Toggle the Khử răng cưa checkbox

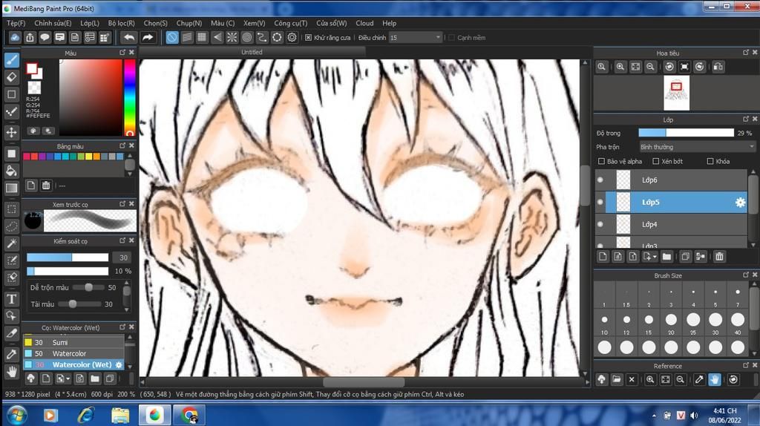click(x=308, y=37)
